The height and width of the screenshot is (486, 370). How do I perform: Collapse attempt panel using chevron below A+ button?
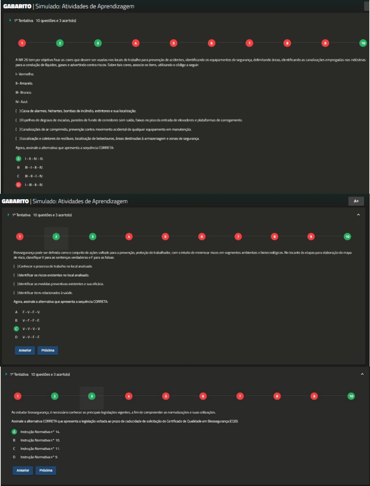[358, 215]
